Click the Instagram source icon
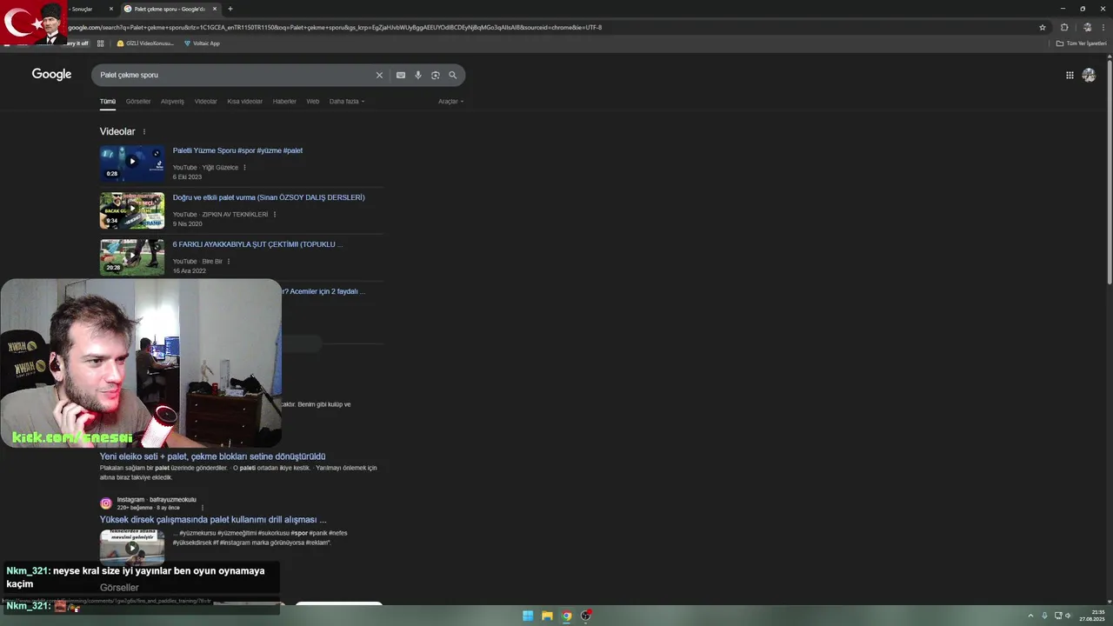1113x626 pixels. coord(106,503)
